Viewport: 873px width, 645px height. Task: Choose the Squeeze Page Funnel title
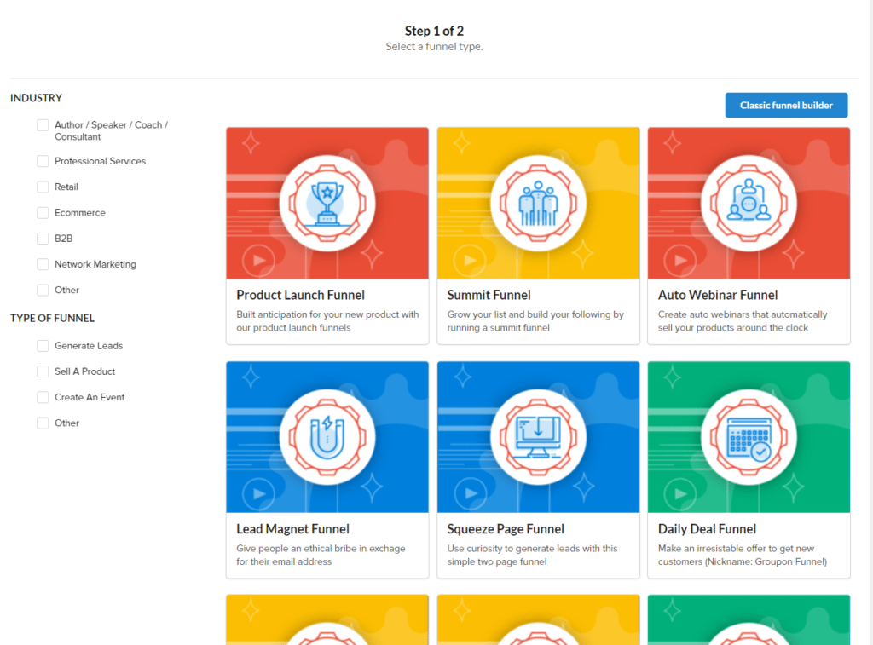pyautogui.click(x=506, y=528)
